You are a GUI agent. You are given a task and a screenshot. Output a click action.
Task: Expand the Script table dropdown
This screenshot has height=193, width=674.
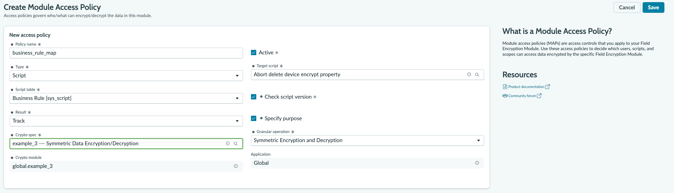(126, 98)
